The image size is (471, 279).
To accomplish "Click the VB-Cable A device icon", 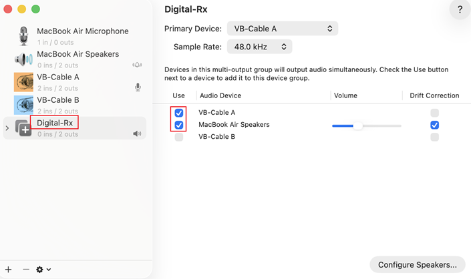I will click(x=24, y=81).
